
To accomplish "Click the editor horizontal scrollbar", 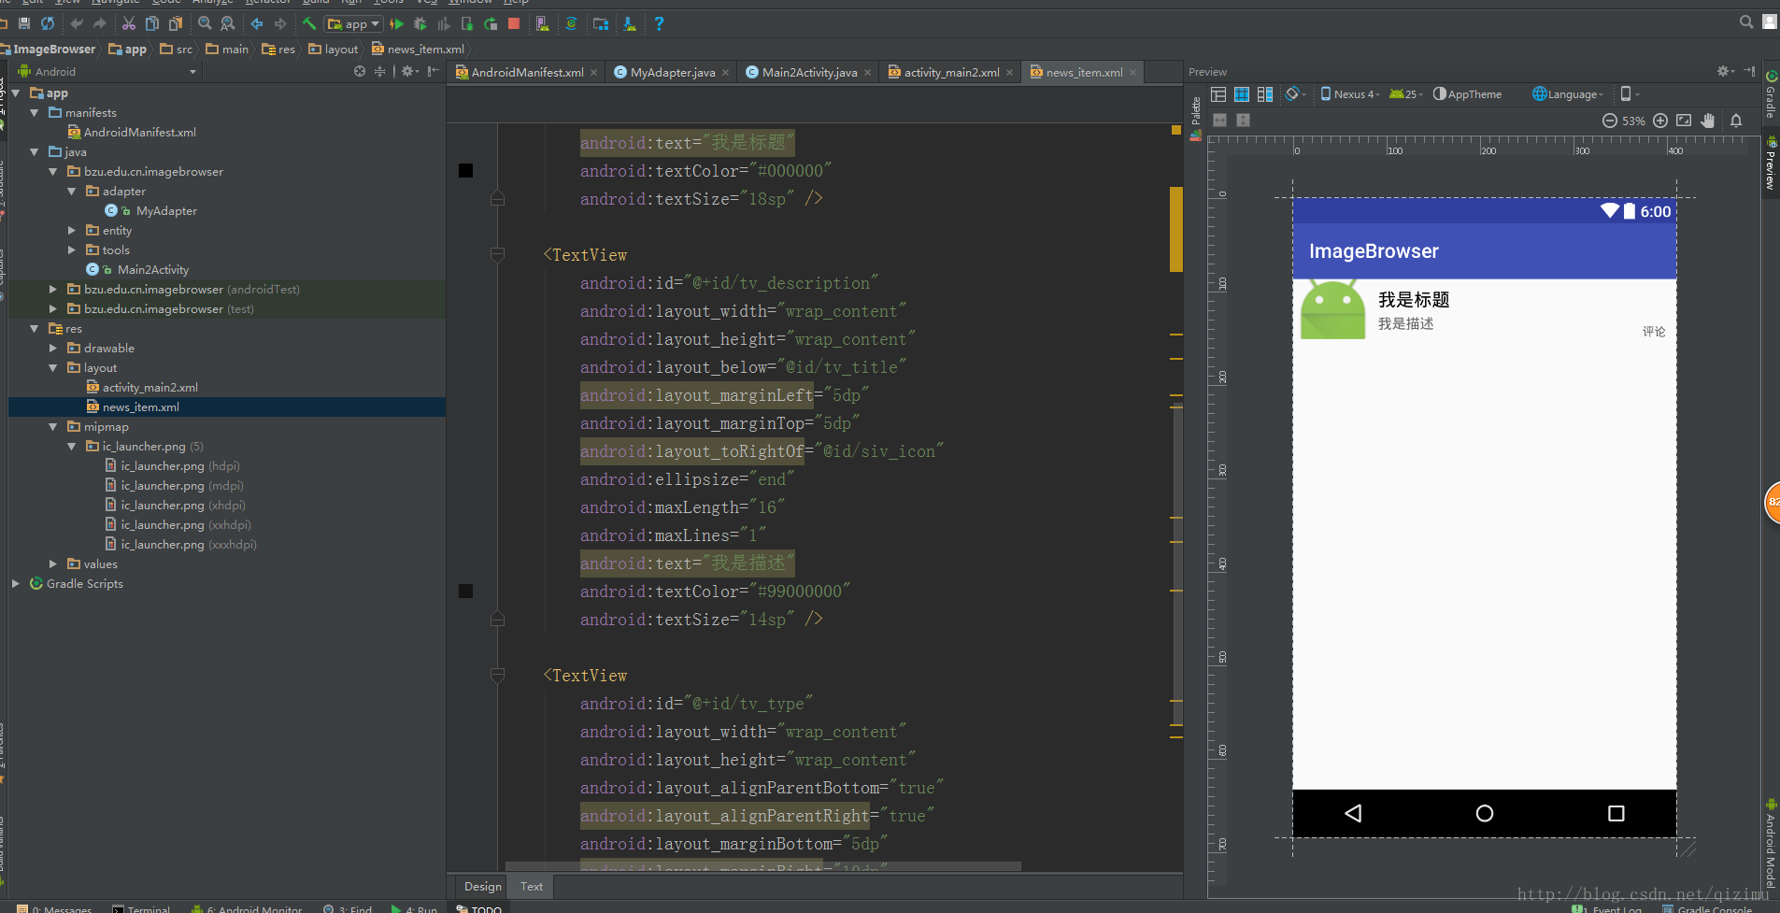I will pos(762,866).
